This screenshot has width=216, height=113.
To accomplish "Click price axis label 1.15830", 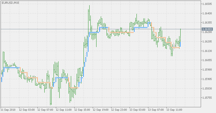I will point(207,88).
